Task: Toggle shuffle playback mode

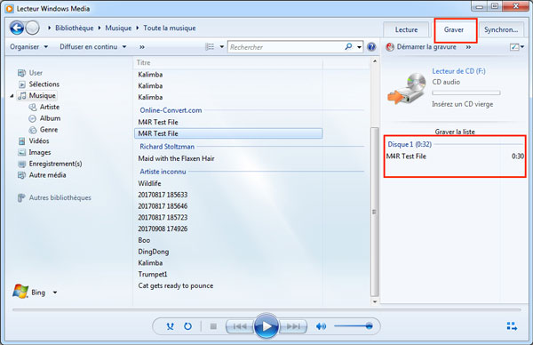Action: (170, 326)
